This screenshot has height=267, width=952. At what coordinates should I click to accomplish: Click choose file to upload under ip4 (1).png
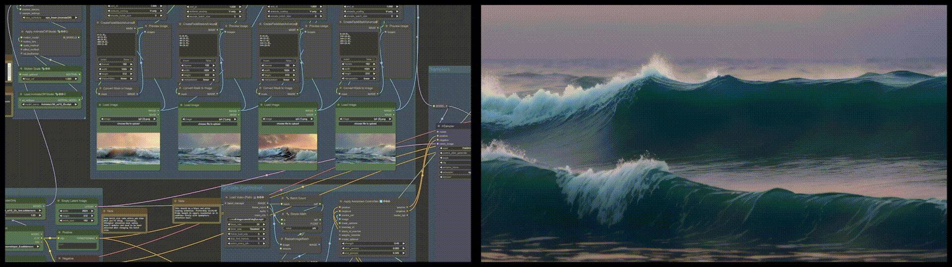[x=210, y=124]
